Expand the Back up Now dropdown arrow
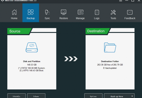 click(x=132, y=96)
